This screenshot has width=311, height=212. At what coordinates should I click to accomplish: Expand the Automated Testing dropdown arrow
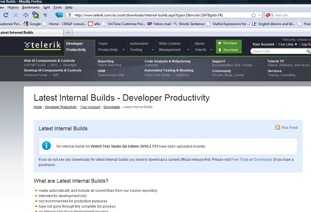click(x=153, y=50)
